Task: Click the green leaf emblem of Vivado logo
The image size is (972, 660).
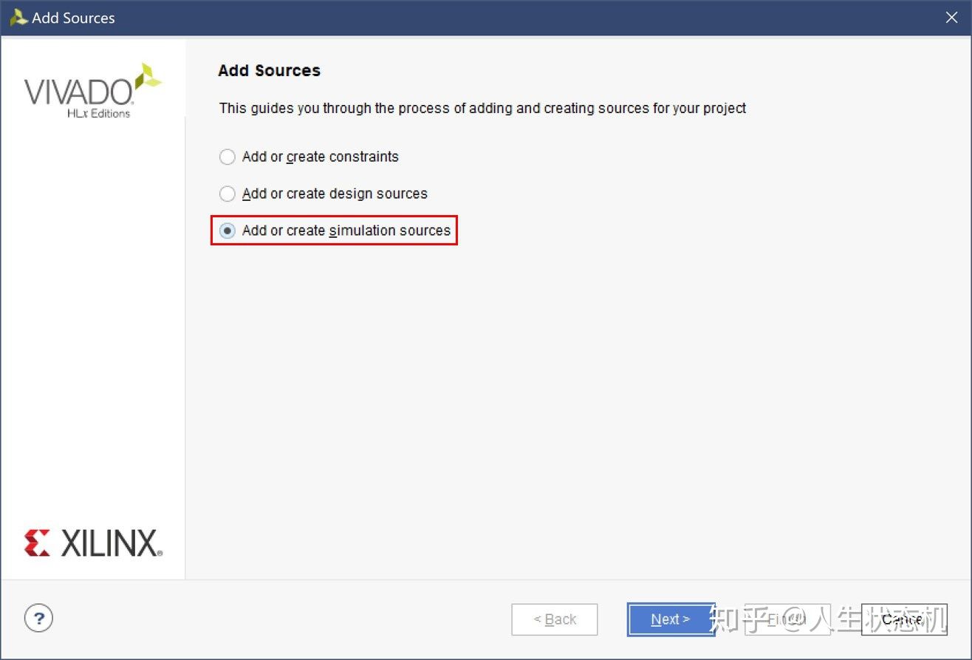Action: tap(148, 76)
